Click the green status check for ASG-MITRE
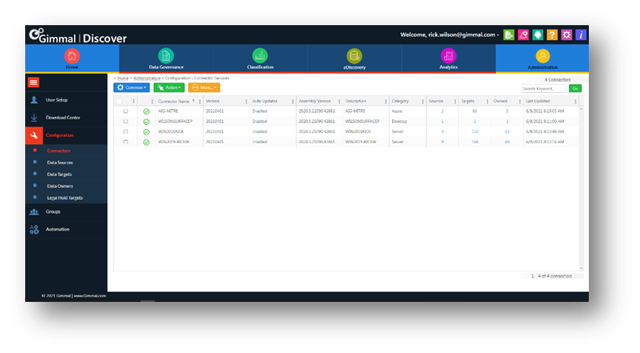640x353 pixels. coord(146,112)
